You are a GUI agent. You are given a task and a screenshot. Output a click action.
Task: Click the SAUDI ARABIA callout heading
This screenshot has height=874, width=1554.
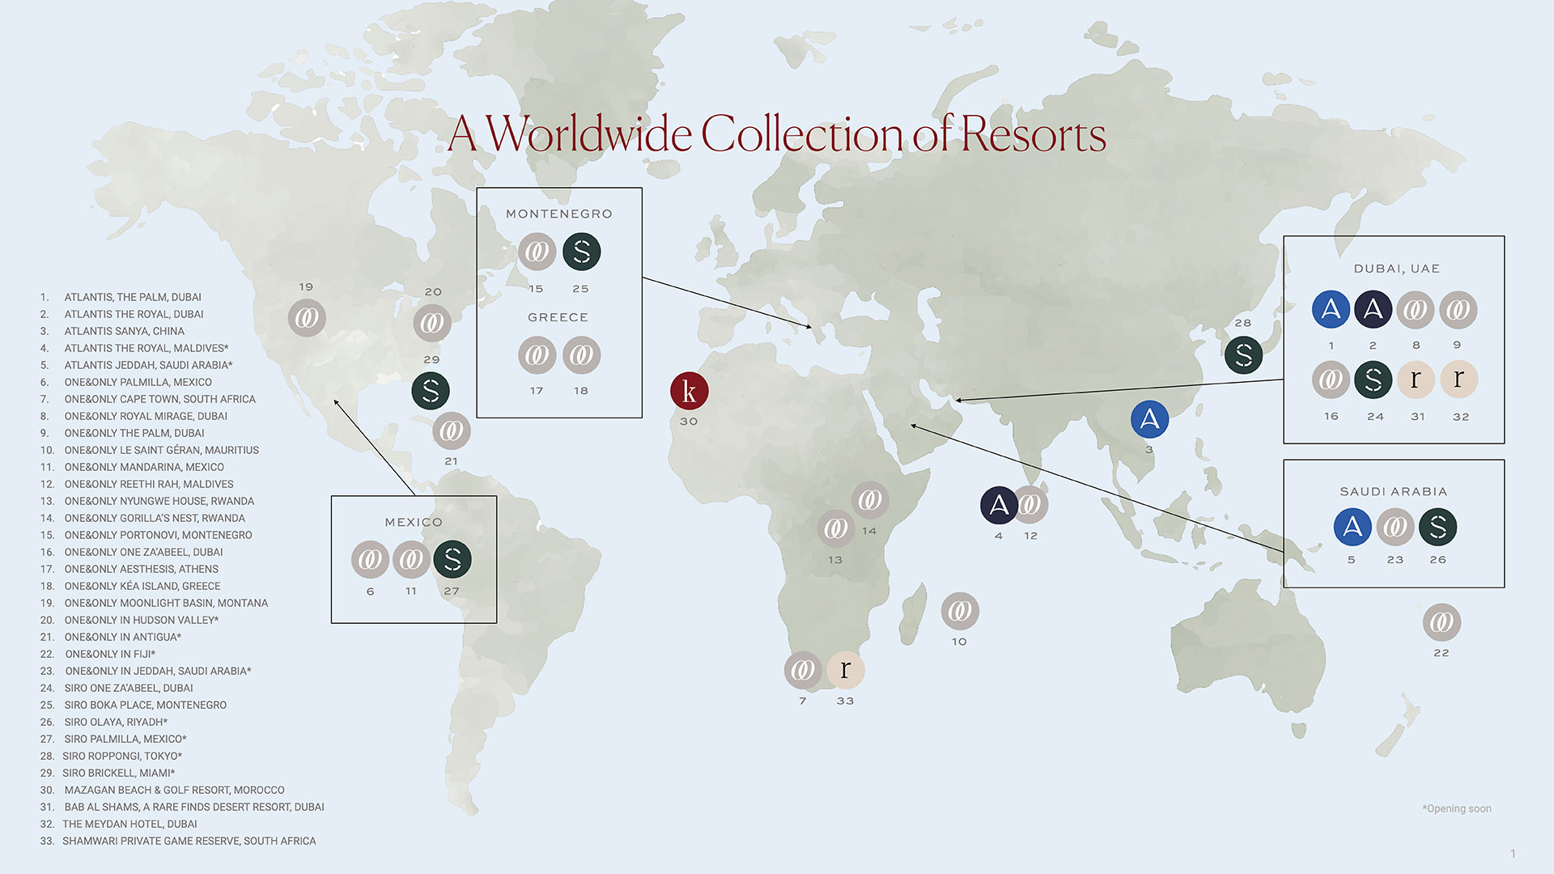coord(1393,491)
